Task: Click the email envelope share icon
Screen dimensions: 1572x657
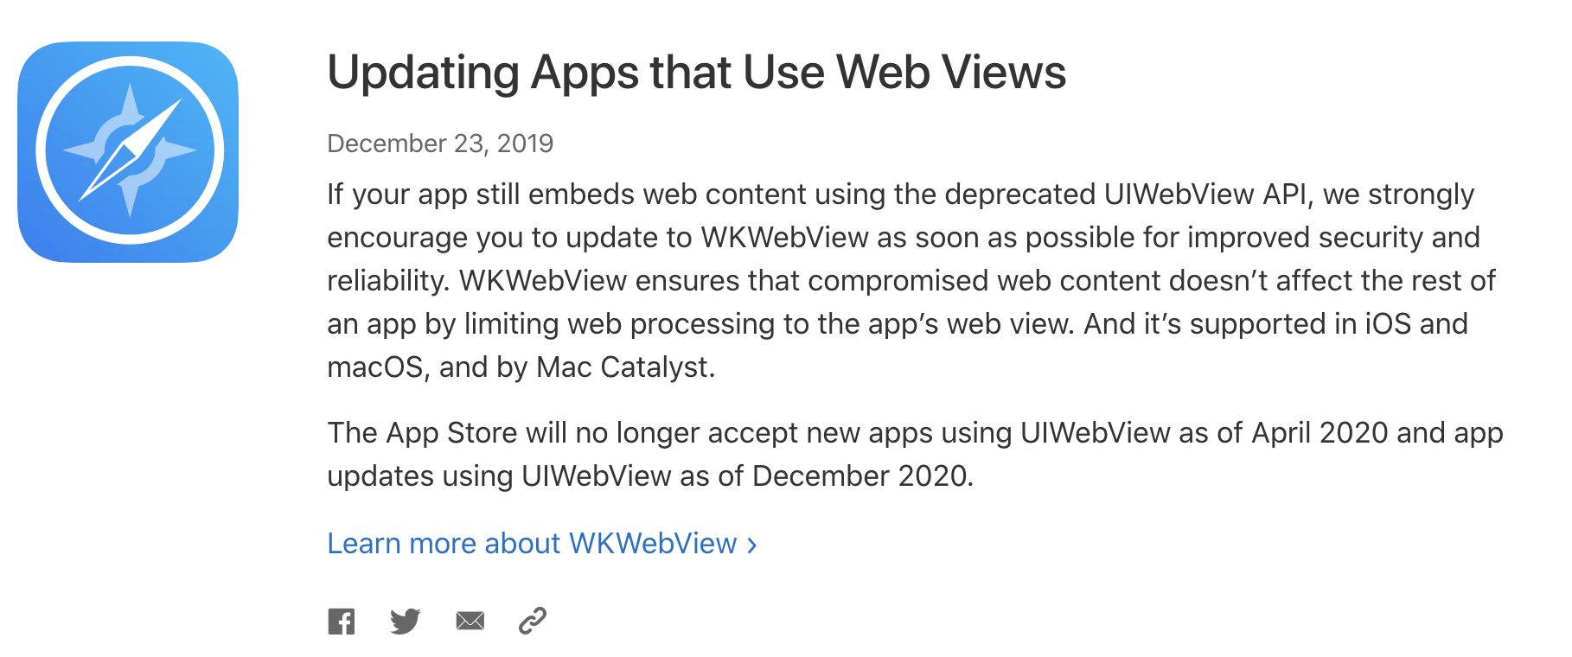Action: (x=470, y=621)
